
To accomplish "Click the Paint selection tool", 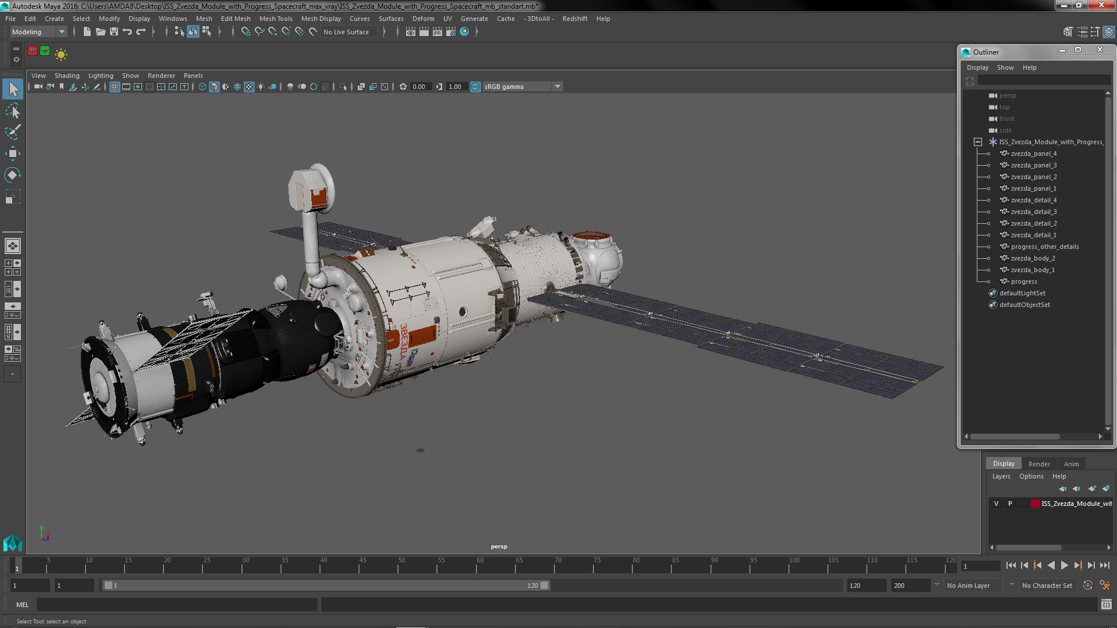I will pos(12,132).
